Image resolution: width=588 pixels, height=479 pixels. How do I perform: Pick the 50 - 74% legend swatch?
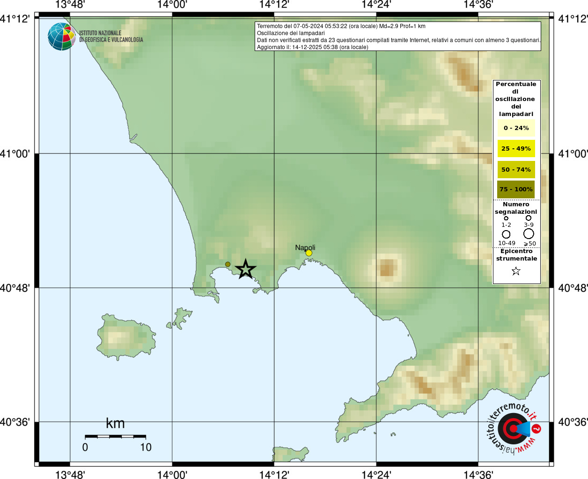point(516,169)
